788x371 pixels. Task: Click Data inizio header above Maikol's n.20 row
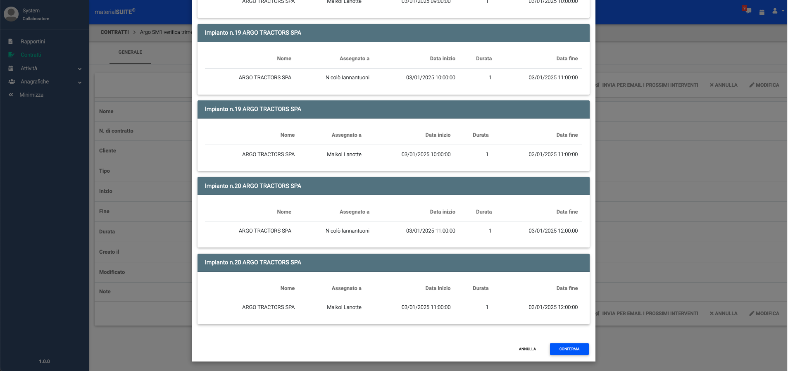438,288
